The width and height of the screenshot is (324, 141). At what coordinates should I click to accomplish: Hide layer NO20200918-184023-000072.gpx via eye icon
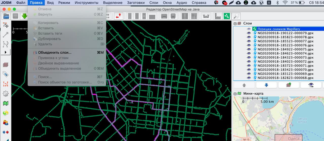[x=249, y=61]
